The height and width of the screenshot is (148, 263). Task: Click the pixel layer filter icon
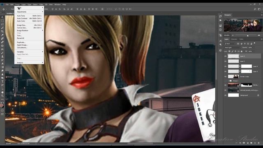[238, 44]
